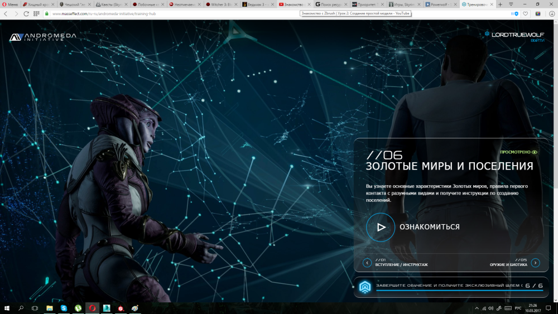The image size is (558, 314).
Task: Open a new browser tab
Action: [500, 4]
